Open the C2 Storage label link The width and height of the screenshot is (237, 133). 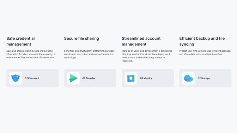(204, 78)
